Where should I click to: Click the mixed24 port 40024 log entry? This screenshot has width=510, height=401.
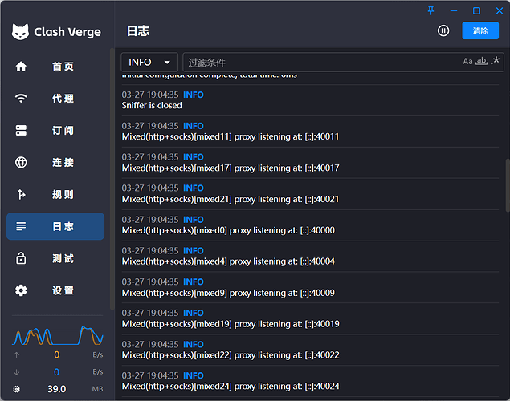(x=310, y=381)
